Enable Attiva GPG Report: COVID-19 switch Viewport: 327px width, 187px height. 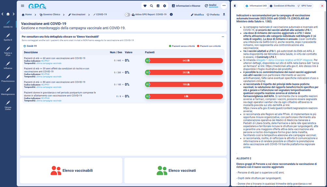pyautogui.click(x=127, y=15)
